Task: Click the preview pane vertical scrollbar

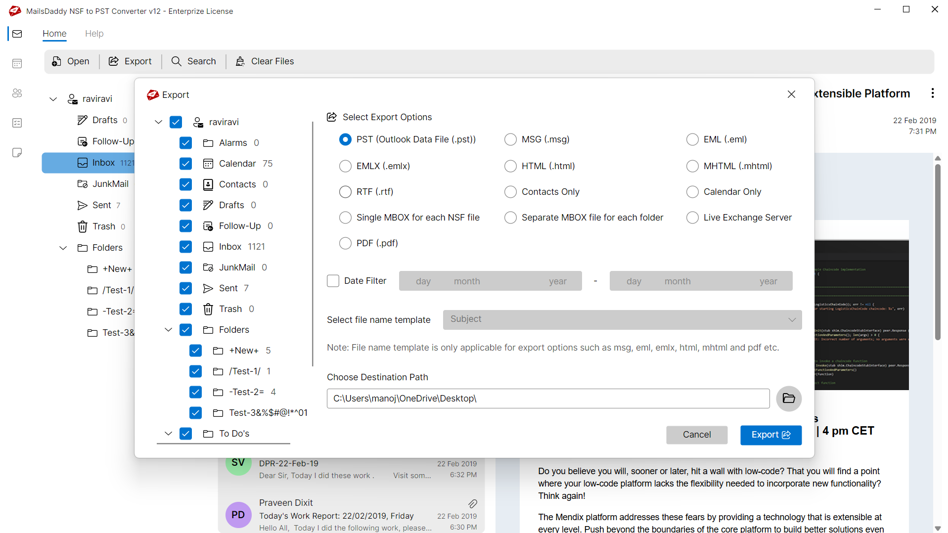Action: [937, 252]
